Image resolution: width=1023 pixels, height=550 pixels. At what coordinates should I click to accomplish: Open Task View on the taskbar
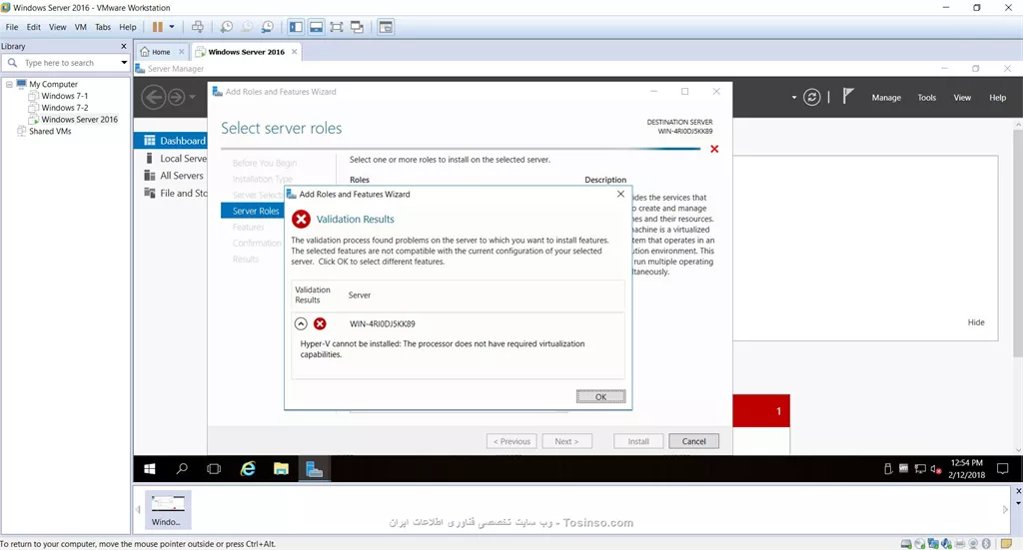(x=214, y=468)
